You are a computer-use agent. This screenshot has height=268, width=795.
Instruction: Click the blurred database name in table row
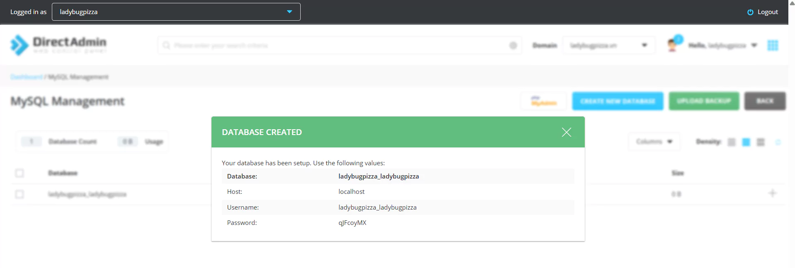87,194
